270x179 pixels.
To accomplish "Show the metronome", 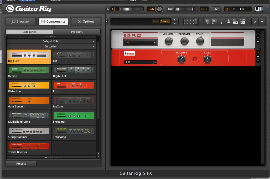I will point(229,21).
